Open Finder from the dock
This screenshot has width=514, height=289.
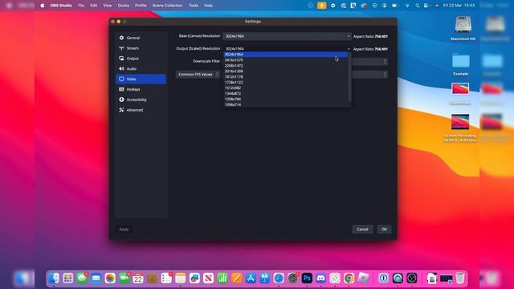[54, 279]
